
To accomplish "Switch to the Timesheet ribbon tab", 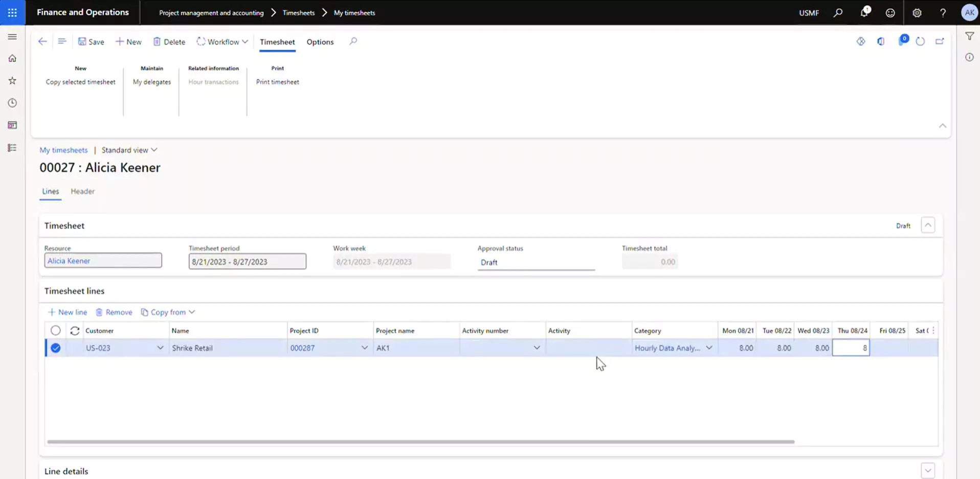I will point(277,42).
